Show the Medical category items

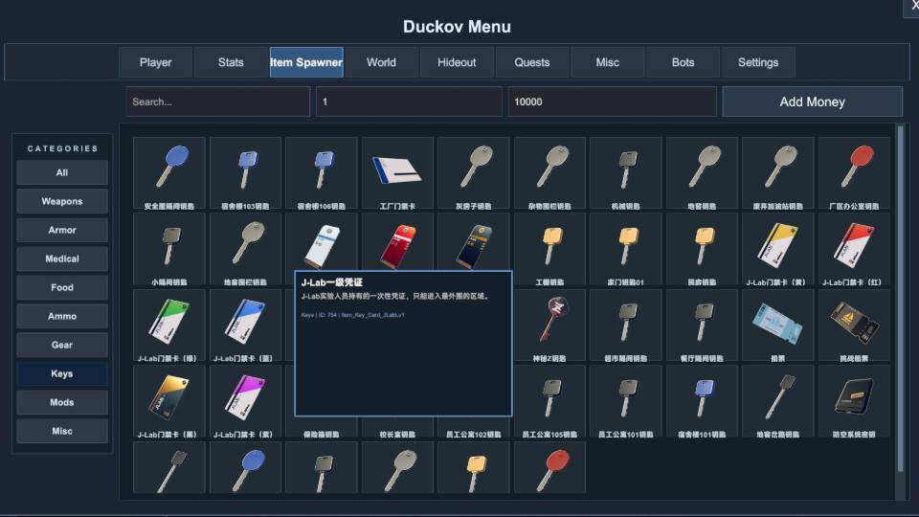62,258
